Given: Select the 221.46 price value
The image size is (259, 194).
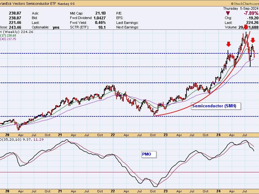Looking at the screenshot, I should click(x=15, y=23).
